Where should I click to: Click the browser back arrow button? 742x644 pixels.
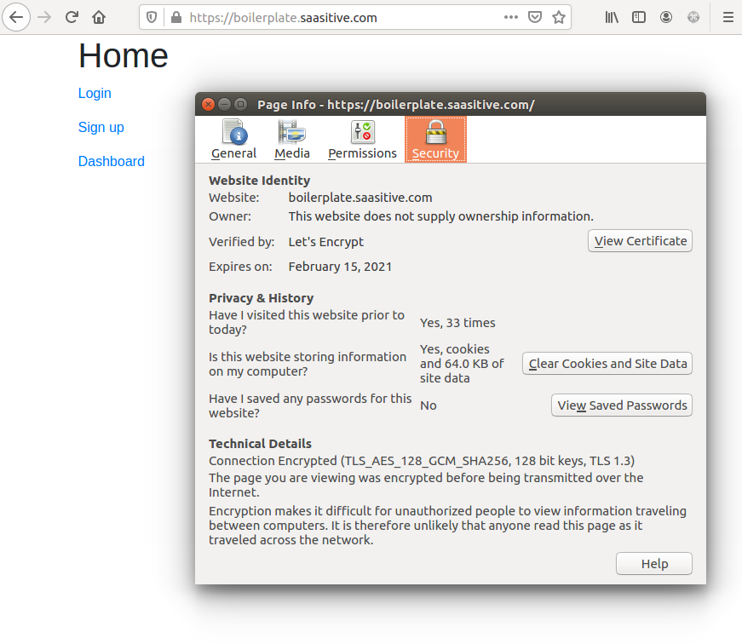17,17
